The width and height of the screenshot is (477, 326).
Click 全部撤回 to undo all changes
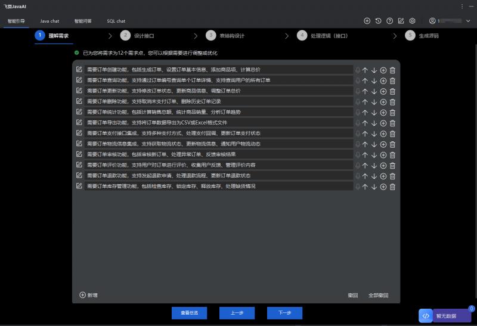[378, 295]
